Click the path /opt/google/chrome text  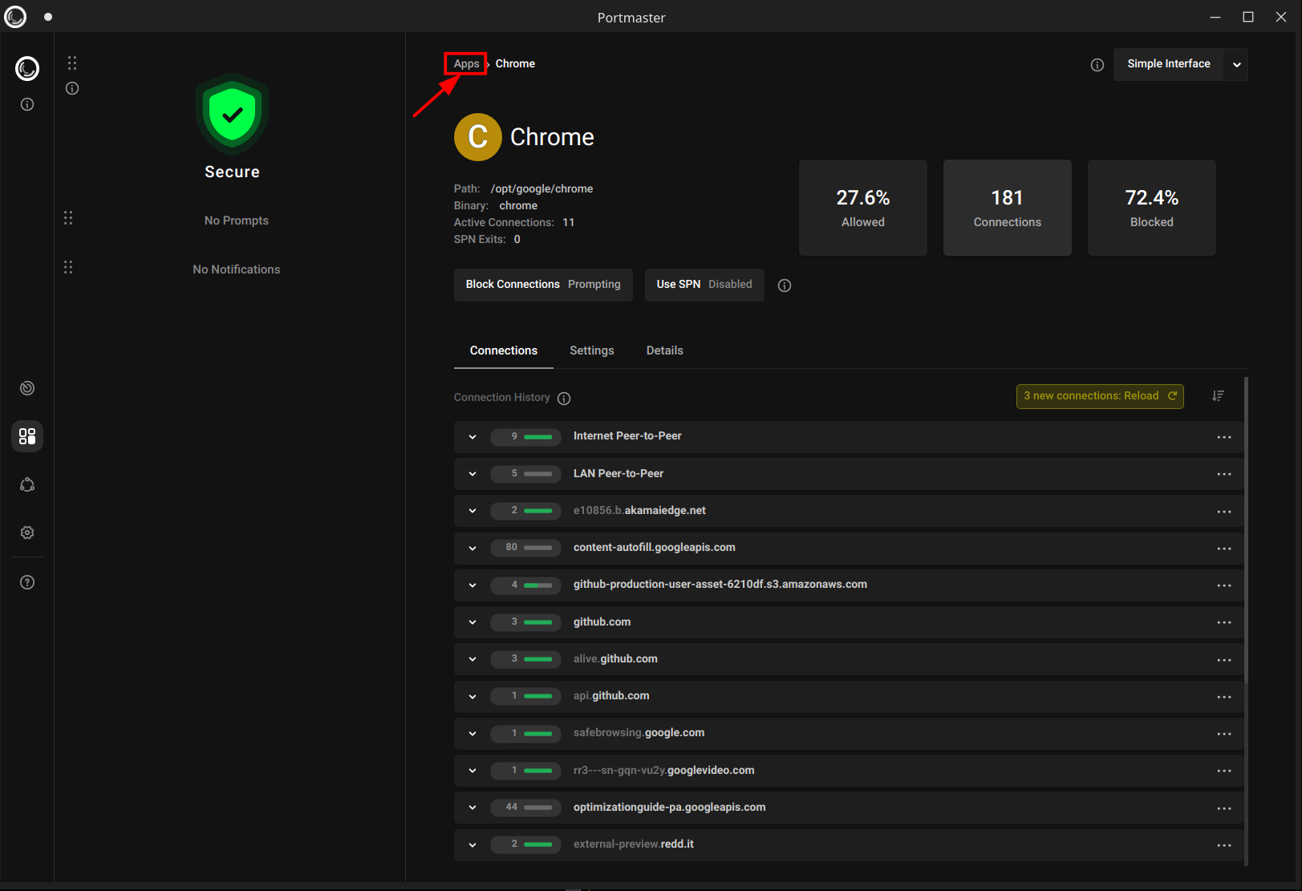[541, 189]
